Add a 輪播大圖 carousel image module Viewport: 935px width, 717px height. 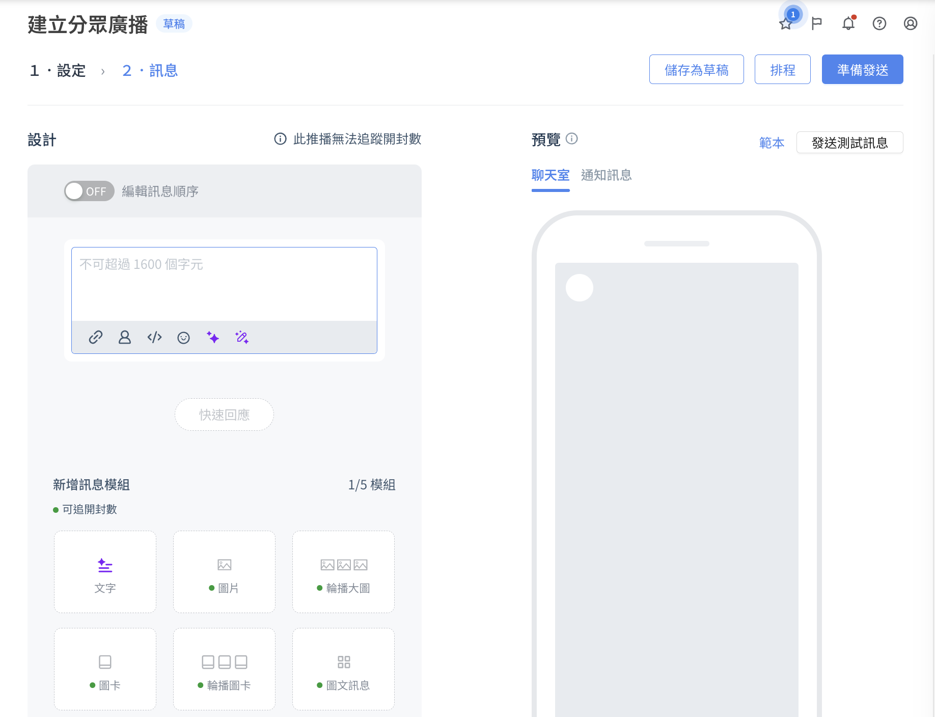[343, 572]
